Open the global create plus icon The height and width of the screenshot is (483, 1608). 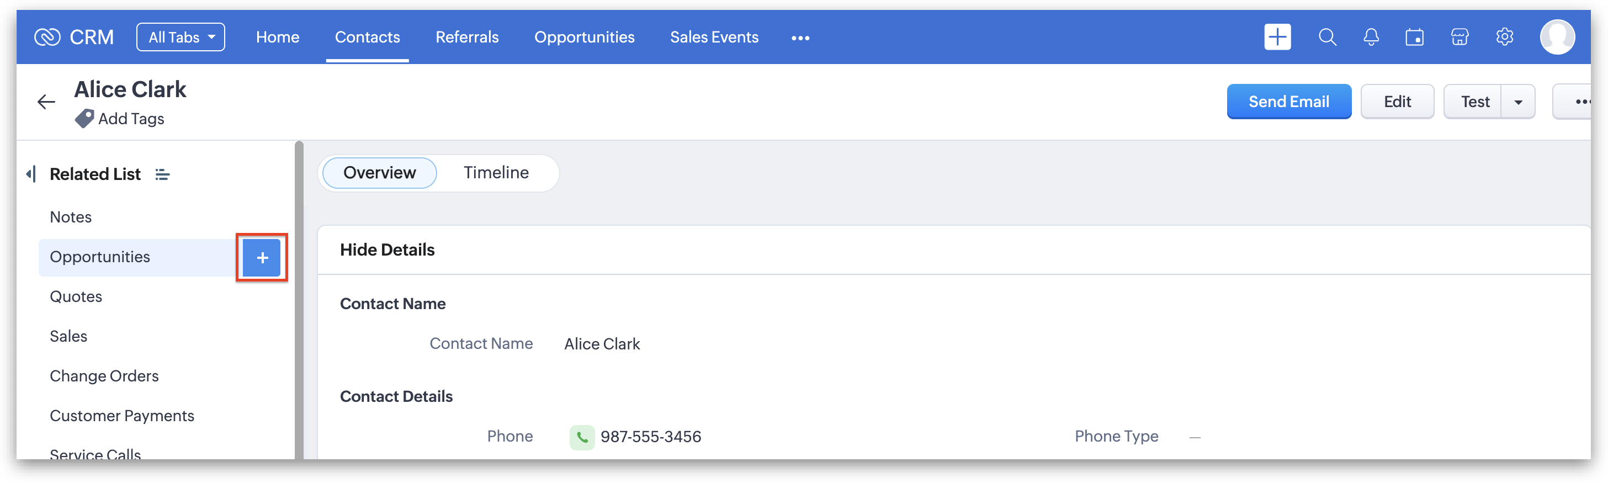coord(1277,38)
